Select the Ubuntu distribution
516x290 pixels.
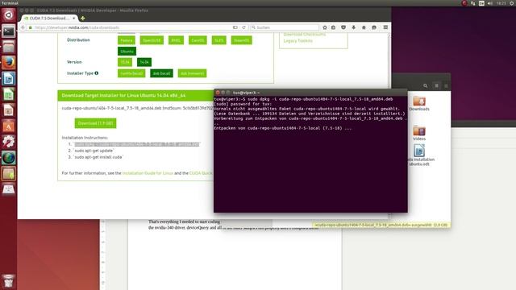tap(127, 52)
